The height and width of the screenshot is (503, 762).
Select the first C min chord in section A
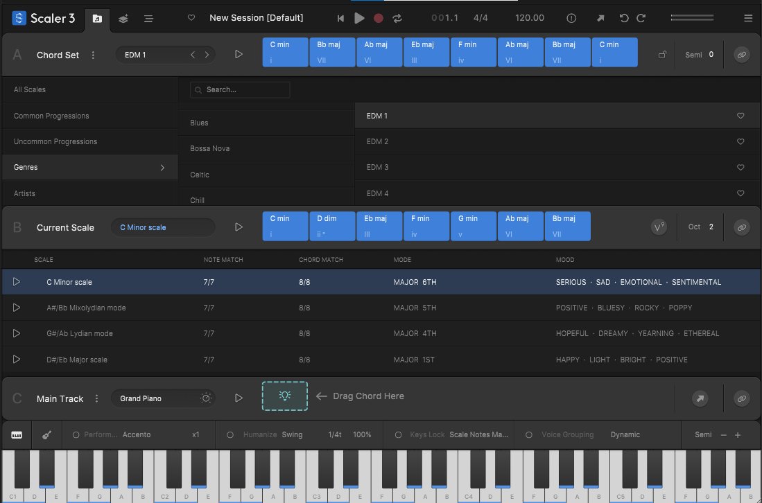pyautogui.click(x=285, y=52)
